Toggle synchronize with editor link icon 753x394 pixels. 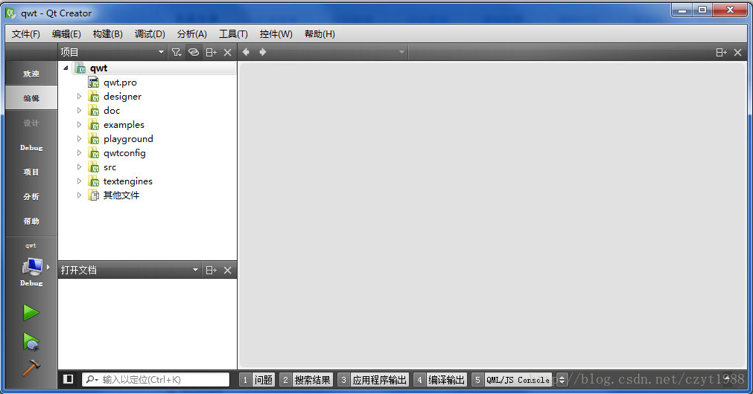pyautogui.click(x=194, y=52)
